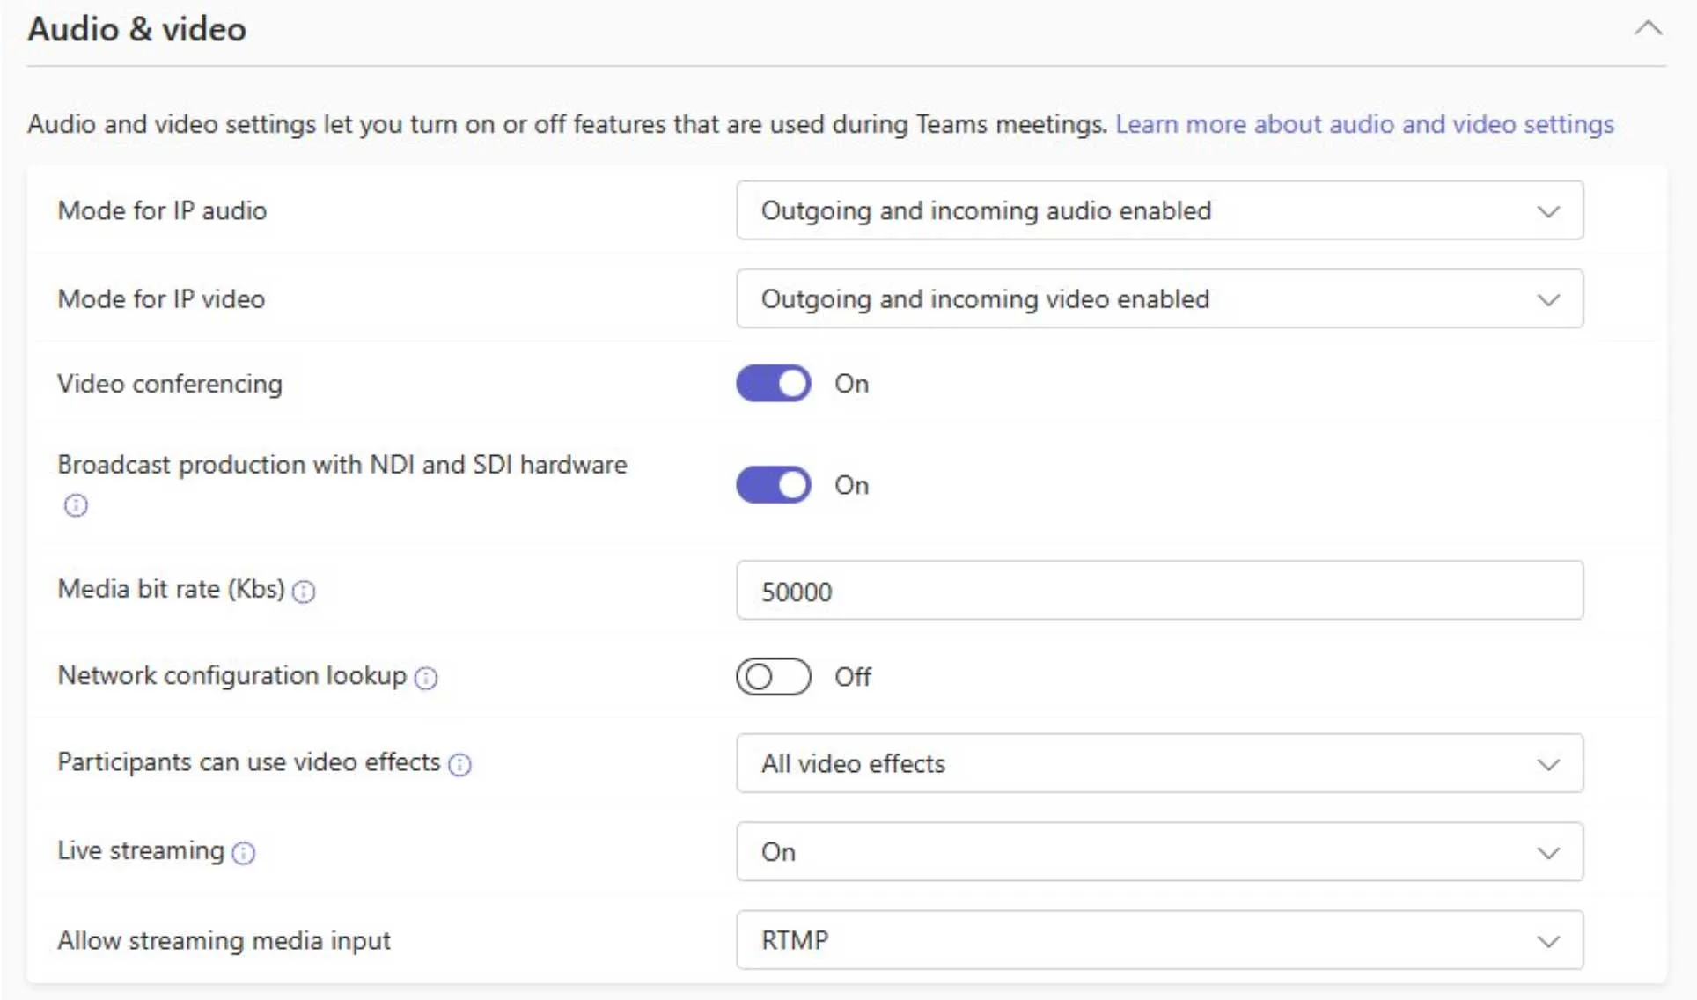Image resolution: width=1697 pixels, height=1000 pixels.
Task: Click info icon beside Participants can use video effects
Action: [x=459, y=764]
